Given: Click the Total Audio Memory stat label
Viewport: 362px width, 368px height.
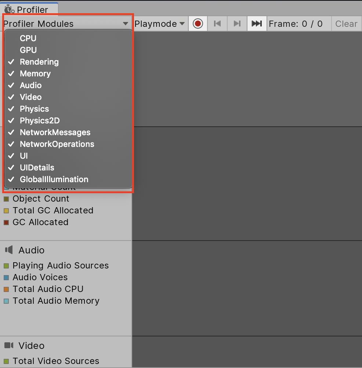Looking at the screenshot, I should tap(56, 301).
